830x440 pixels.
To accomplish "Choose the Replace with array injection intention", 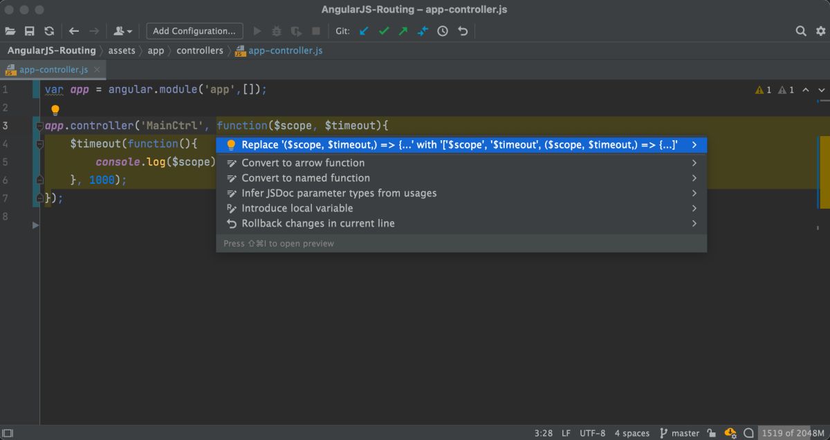I will [x=461, y=145].
